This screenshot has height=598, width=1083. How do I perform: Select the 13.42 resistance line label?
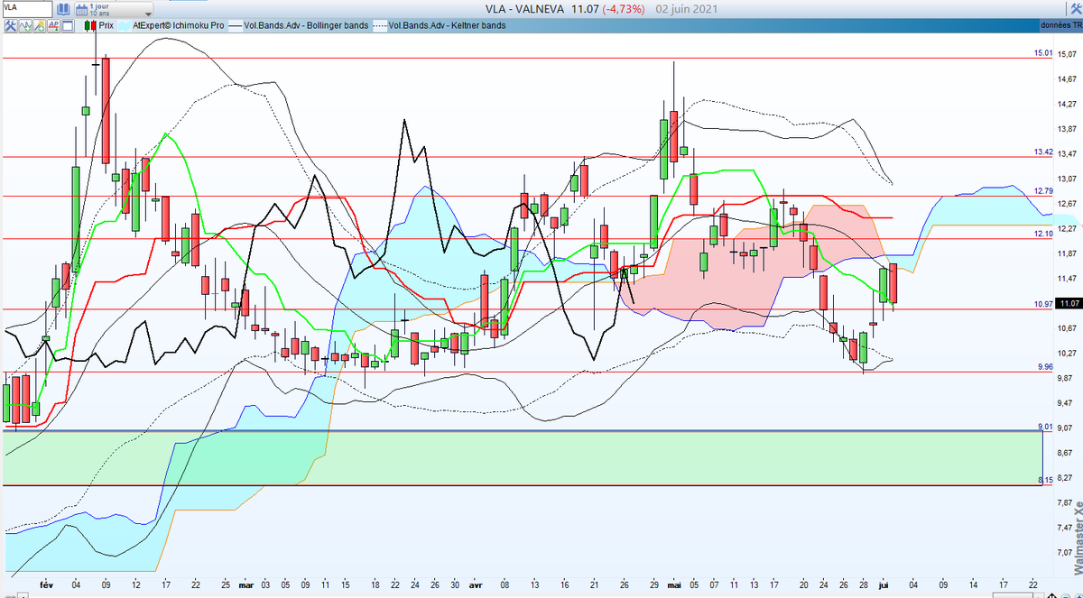pos(1043,152)
